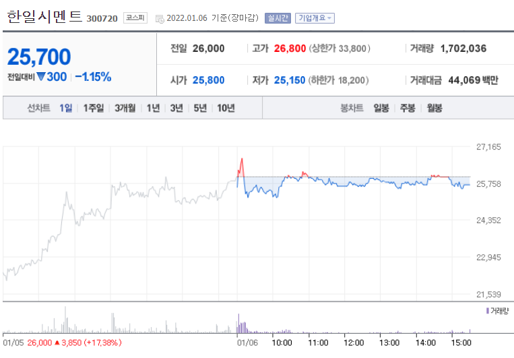Open the 주봉 candle chart
The image size is (514, 358).
coord(408,108)
